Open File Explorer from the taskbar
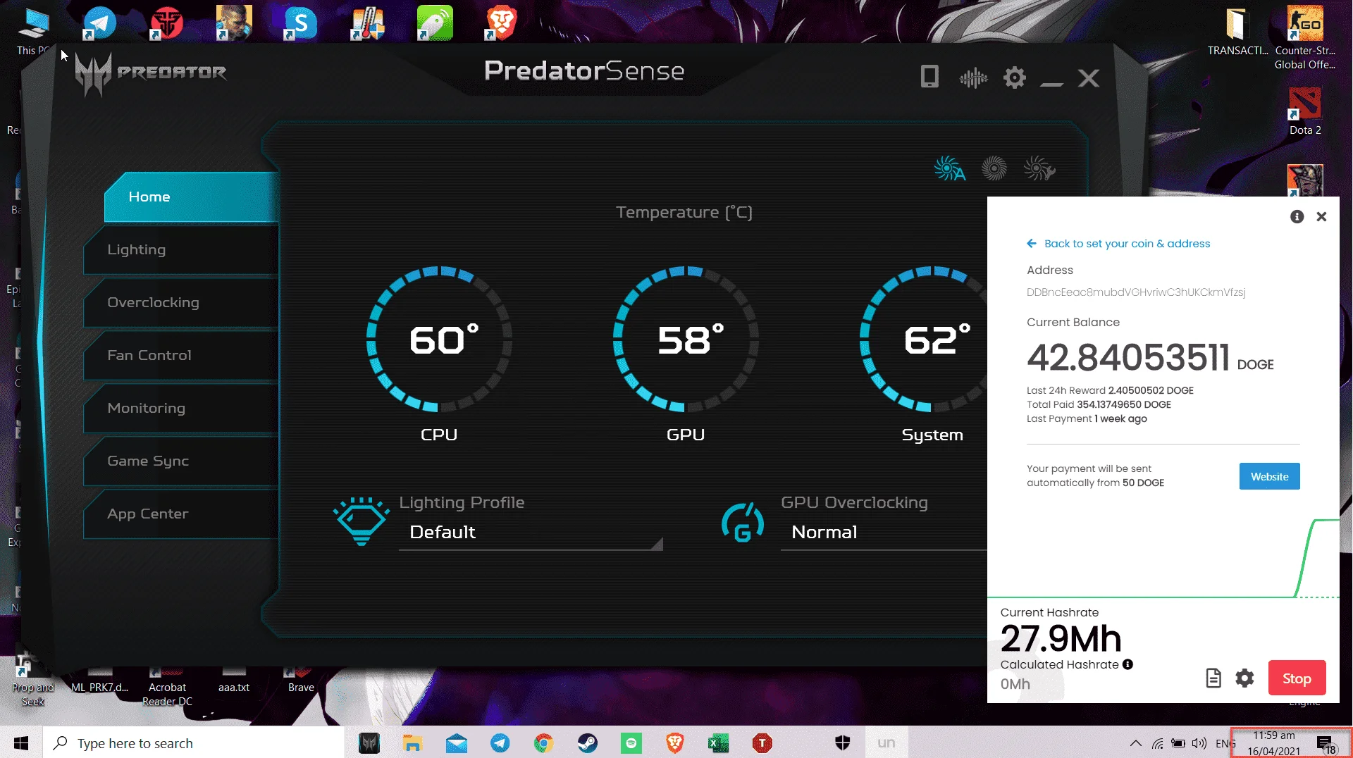Viewport: 1353px width, 758px height. pos(412,743)
